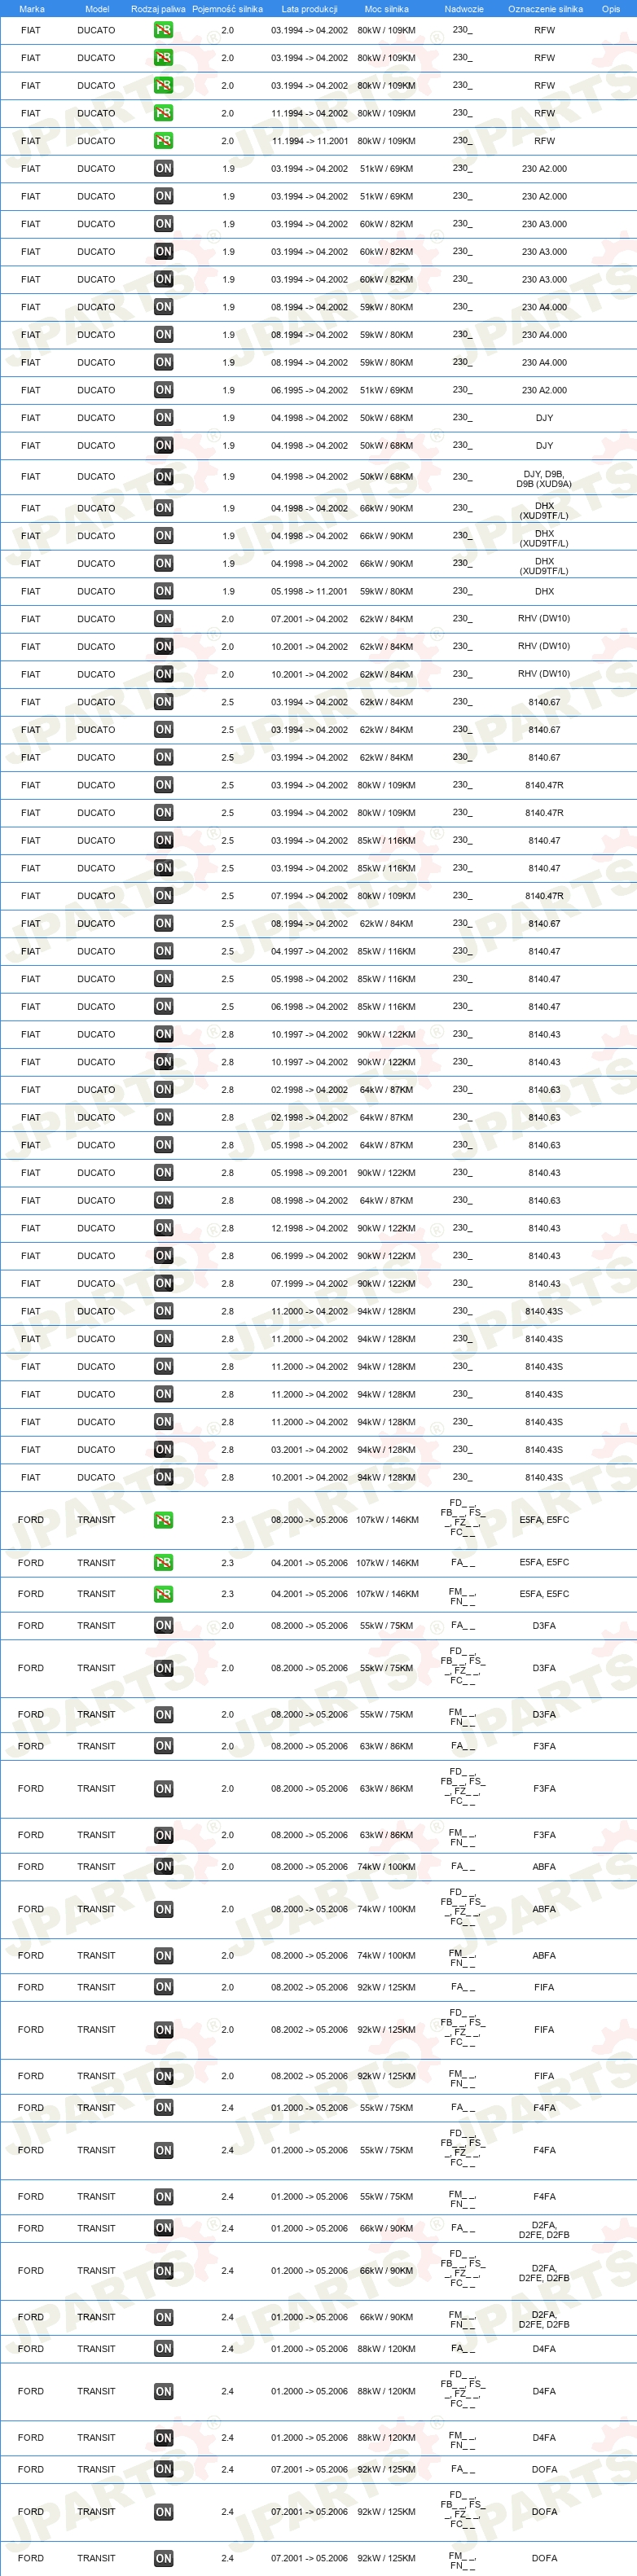Click the ON diesel icon in the 05.1998 -> 09.2001 row
This screenshot has width=637, height=2576.
tap(163, 1173)
